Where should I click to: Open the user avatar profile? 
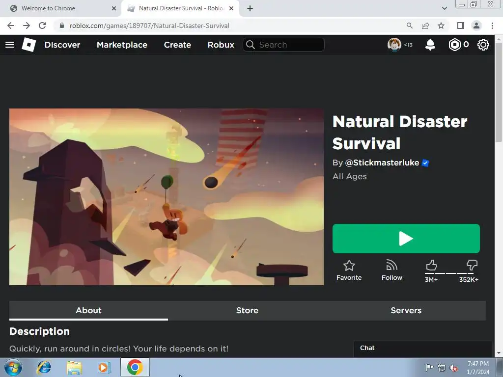click(x=394, y=45)
